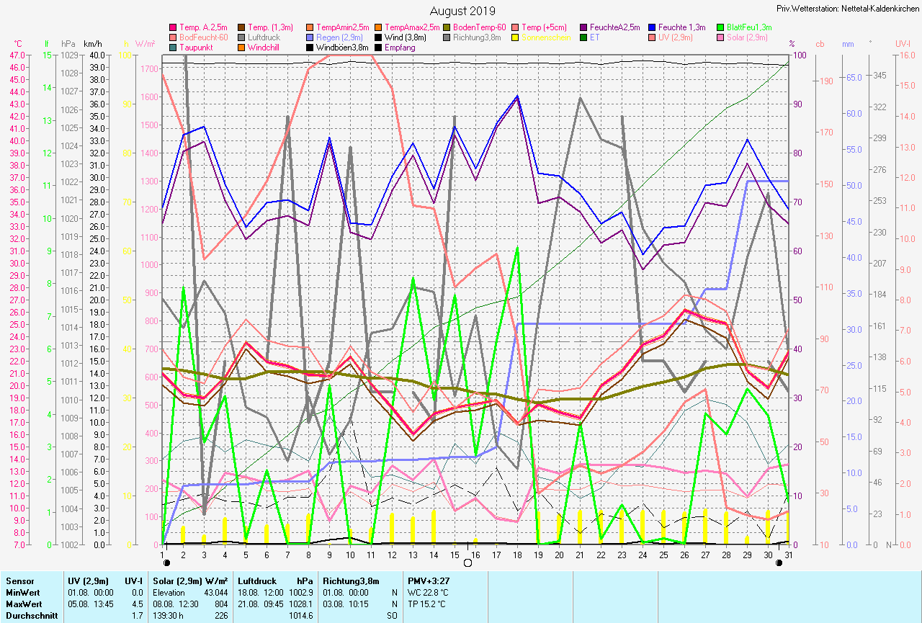Select the UV (2,9m) column header
The width and height of the screenshot is (922, 623).
[88, 580]
